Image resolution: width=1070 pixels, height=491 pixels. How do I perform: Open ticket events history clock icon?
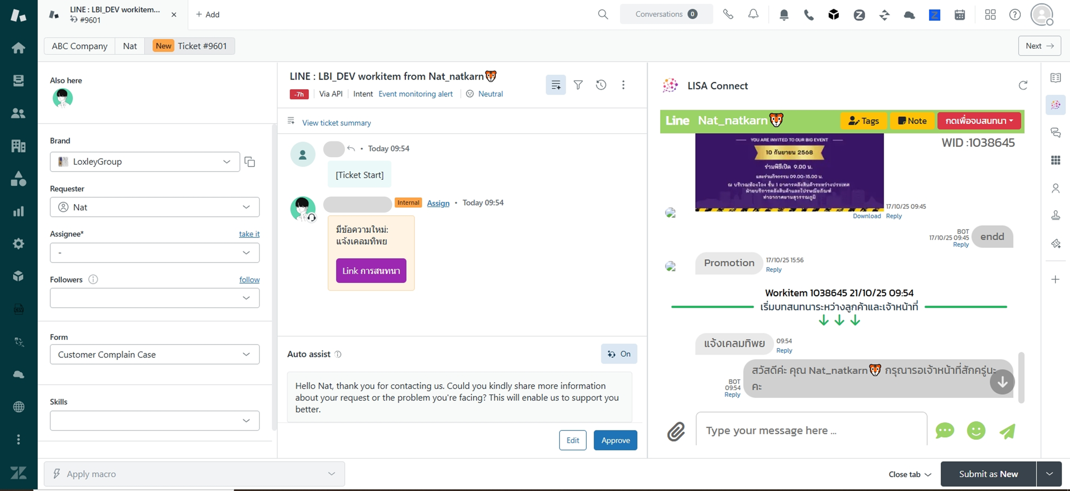[x=601, y=85]
